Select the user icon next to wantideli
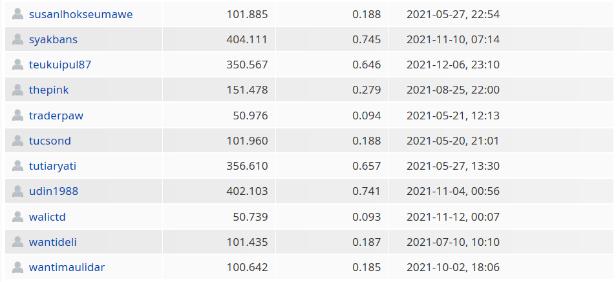 point(17,241)
